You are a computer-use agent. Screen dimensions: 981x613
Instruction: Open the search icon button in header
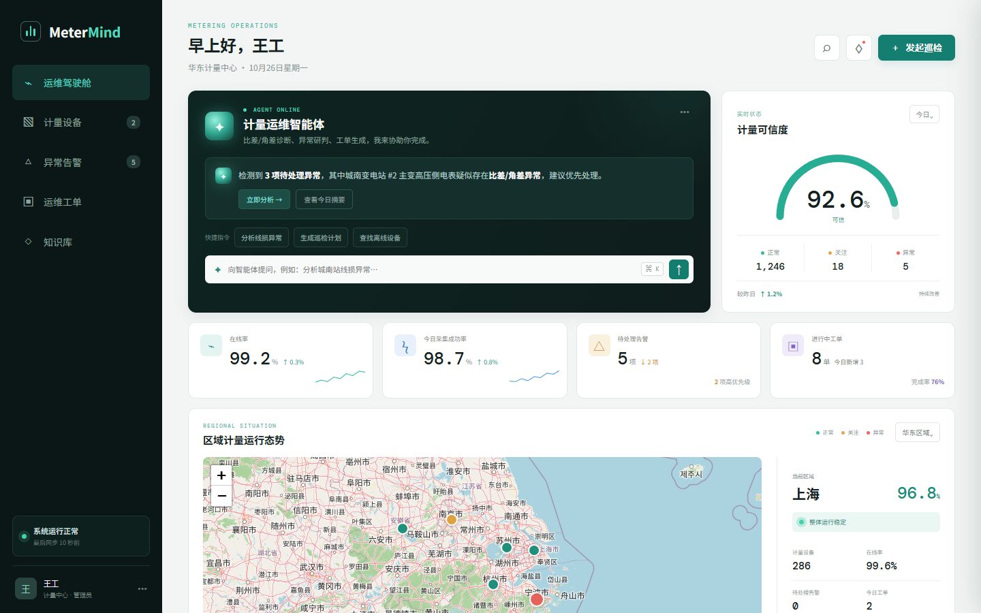click(826, 48)
